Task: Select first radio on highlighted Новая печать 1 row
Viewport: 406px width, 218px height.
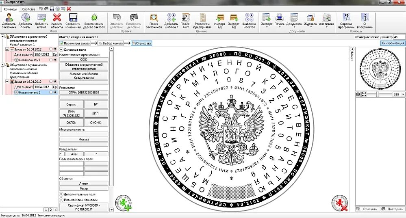Action: click(51, 92)
